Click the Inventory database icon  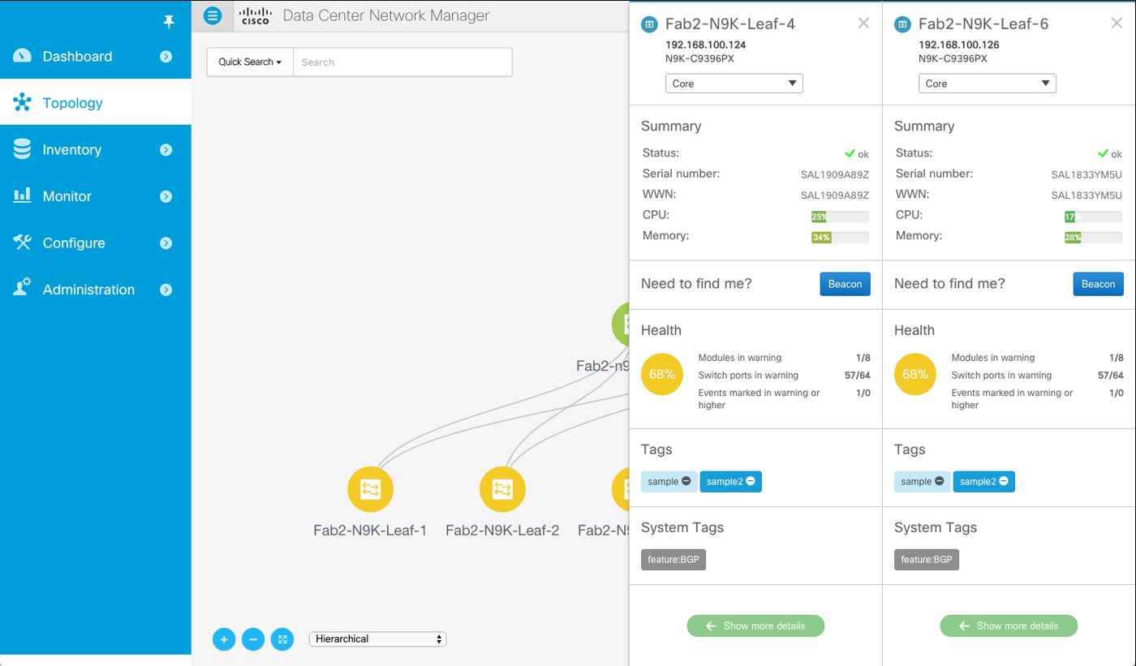coord(22,149)
